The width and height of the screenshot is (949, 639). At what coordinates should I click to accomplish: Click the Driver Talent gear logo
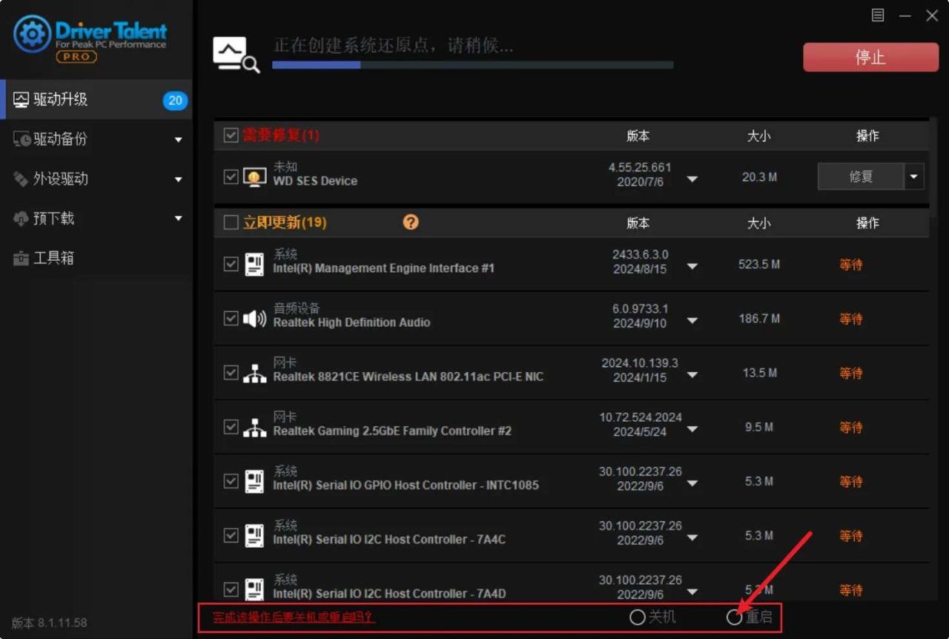(x=33, y=34)
